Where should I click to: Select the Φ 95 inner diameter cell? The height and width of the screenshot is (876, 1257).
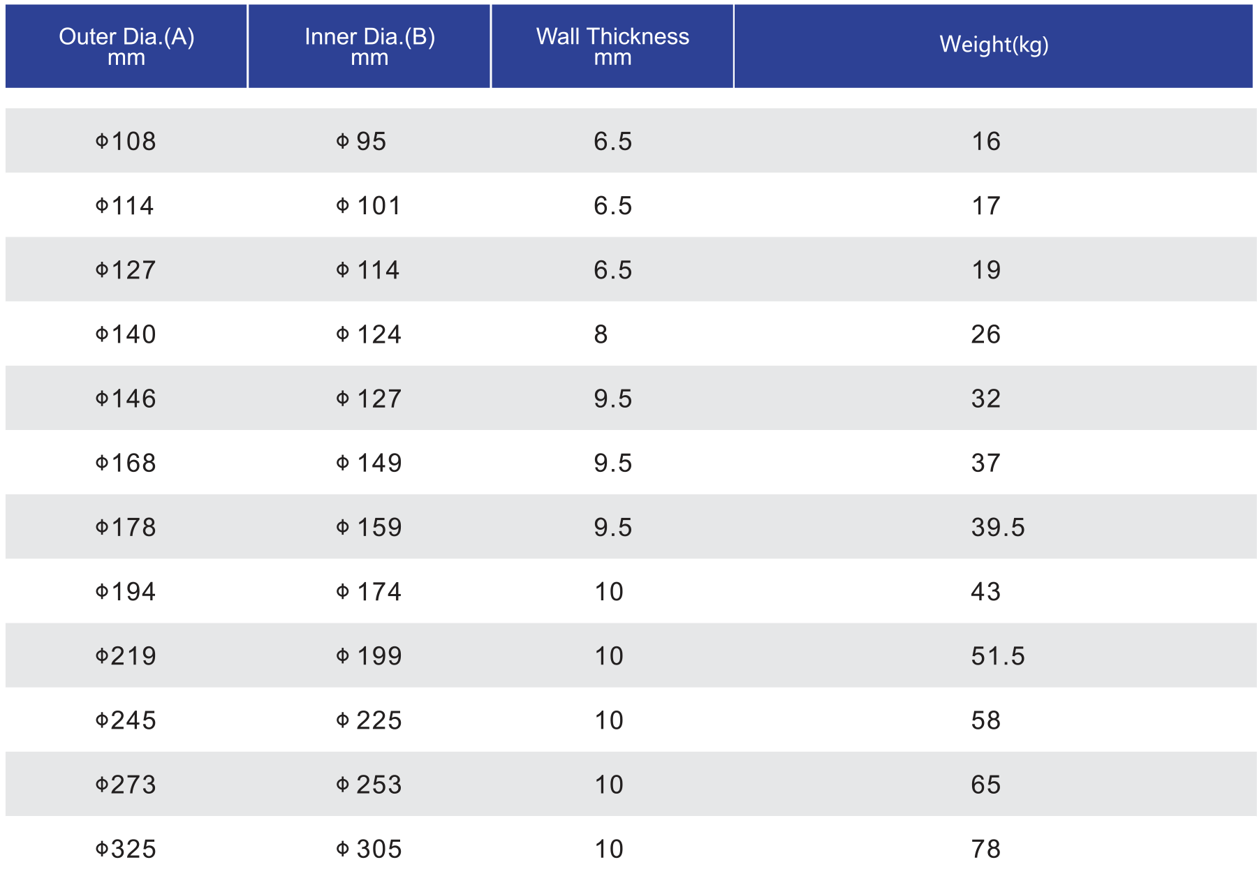point(361,142)
